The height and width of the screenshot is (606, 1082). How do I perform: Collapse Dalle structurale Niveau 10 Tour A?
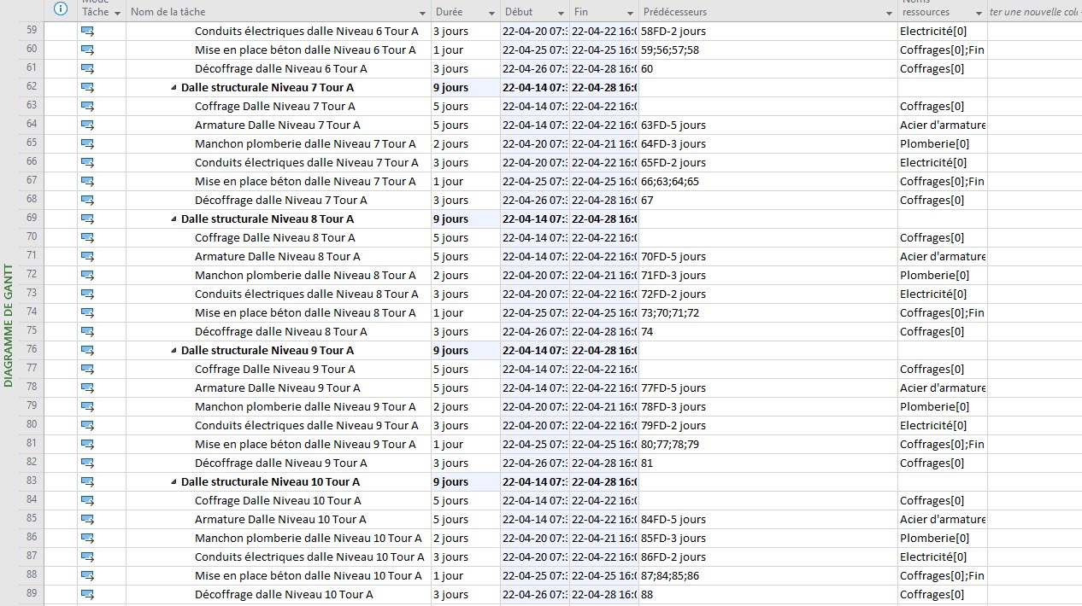pos(174,482)
